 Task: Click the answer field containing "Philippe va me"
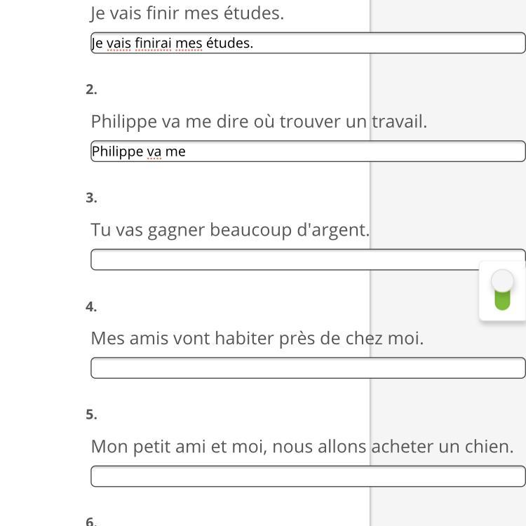(x=309, y=151)
